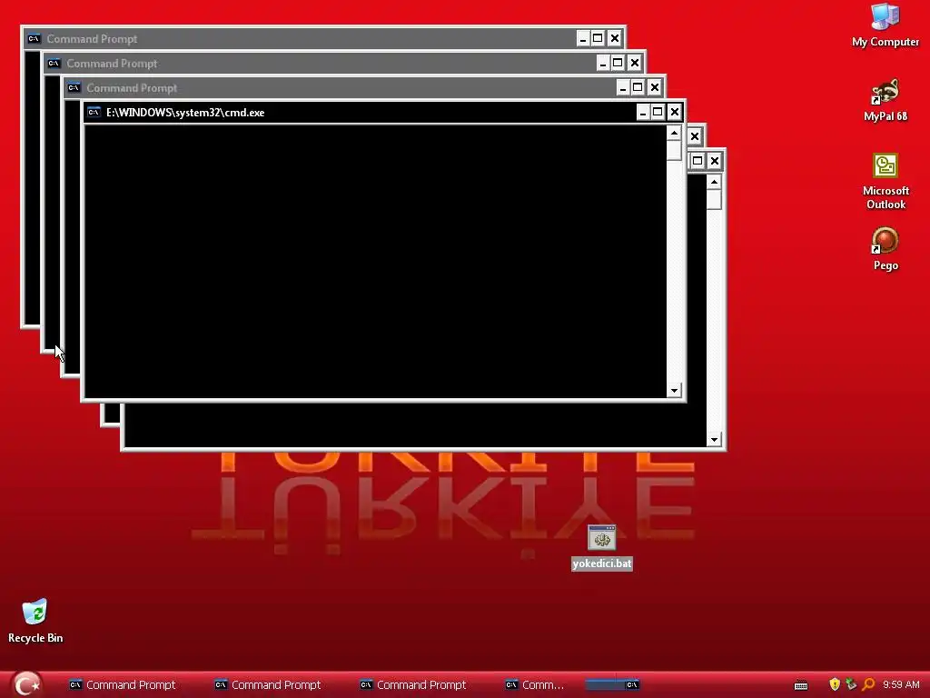Open the Start menu with the Turkish flag button
The image size is (930, 698).
click(26, 683)
